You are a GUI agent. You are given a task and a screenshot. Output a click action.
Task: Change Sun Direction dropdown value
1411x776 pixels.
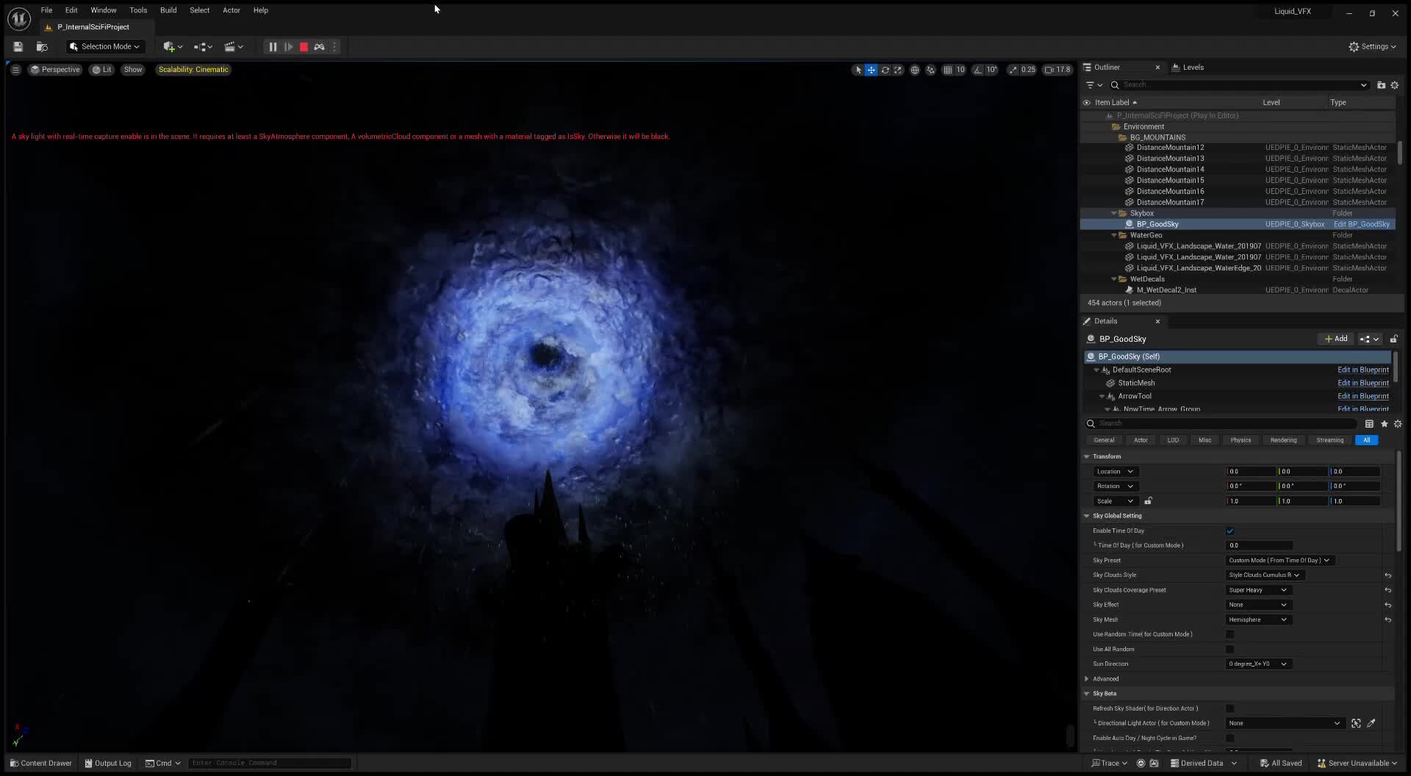(1257, 664)
